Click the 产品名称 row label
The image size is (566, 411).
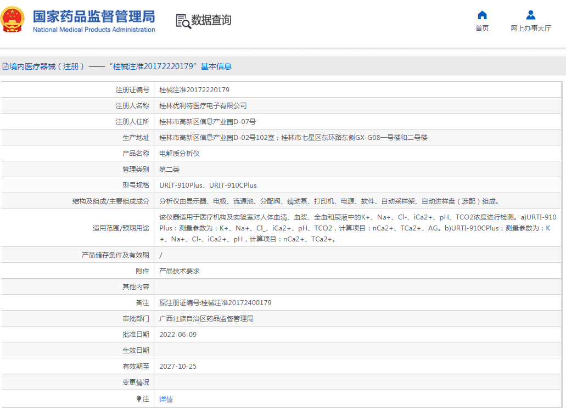point(136,153)
